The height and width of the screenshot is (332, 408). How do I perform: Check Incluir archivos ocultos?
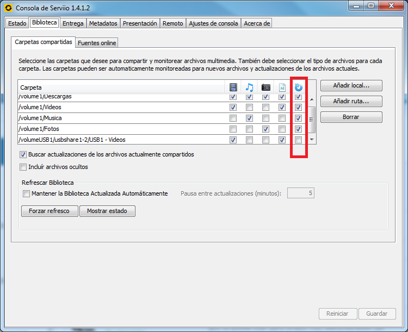click(x=23, y=167)
